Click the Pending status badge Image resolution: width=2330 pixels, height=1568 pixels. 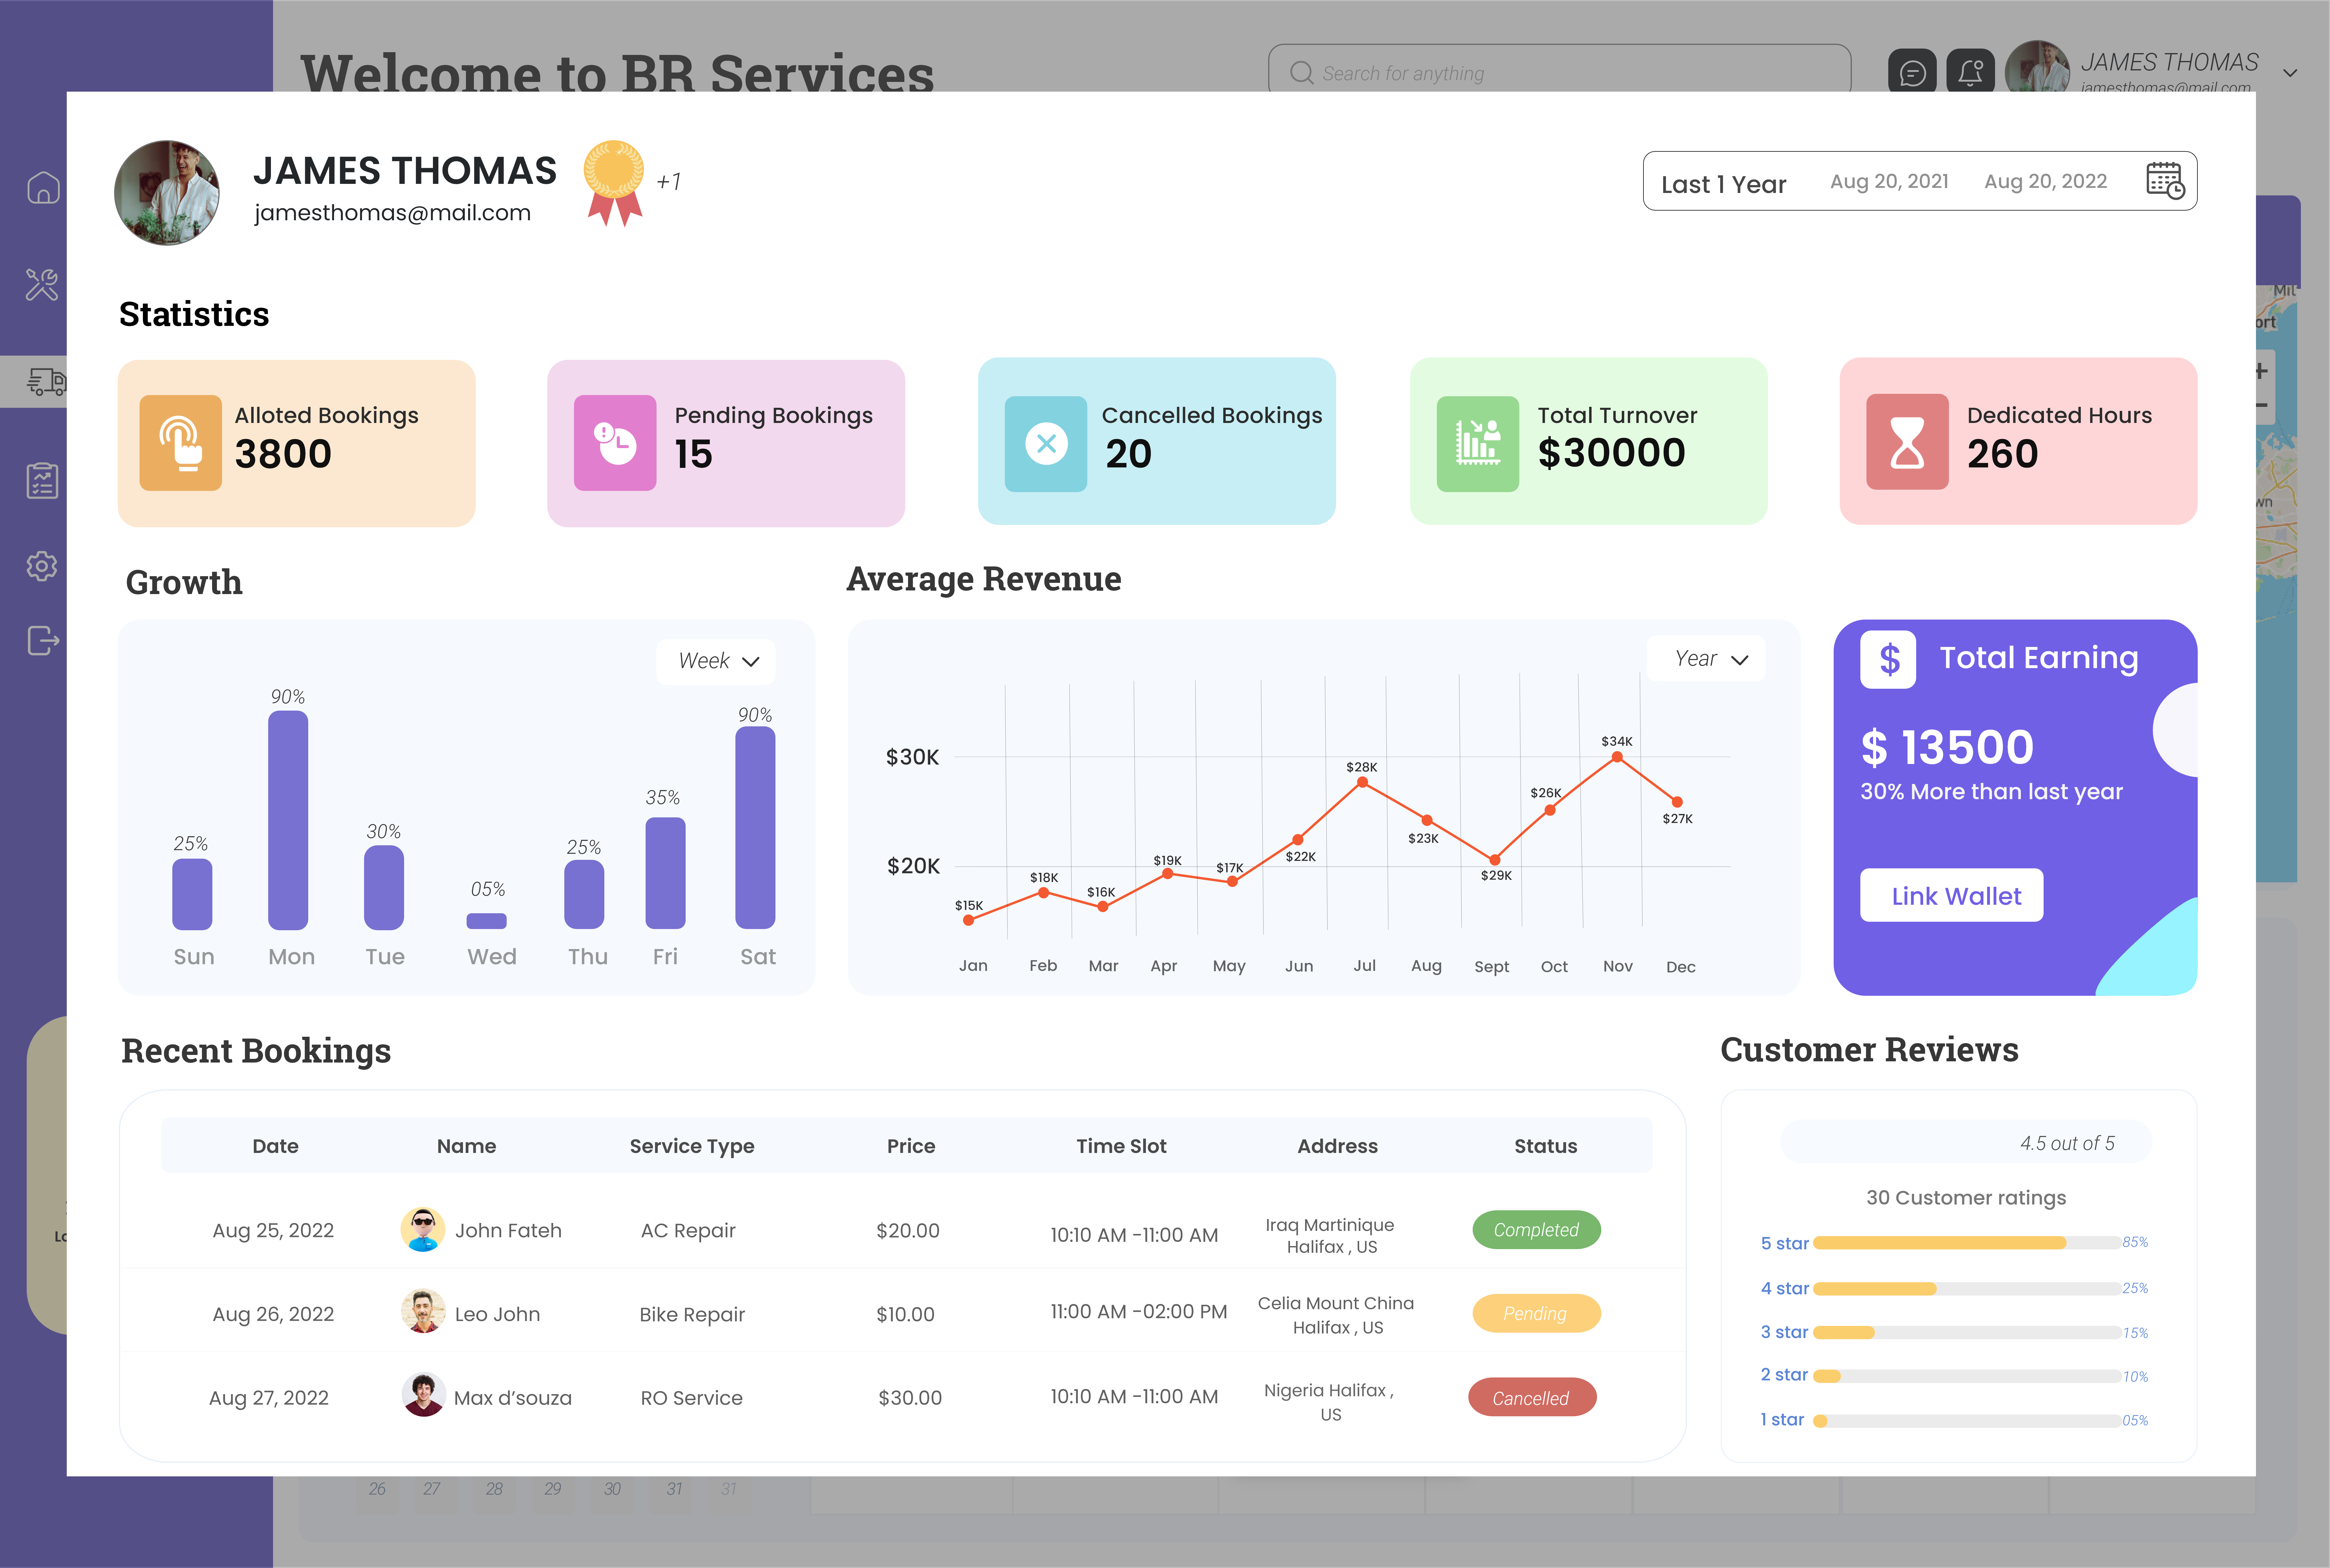coord(1537,1313)
